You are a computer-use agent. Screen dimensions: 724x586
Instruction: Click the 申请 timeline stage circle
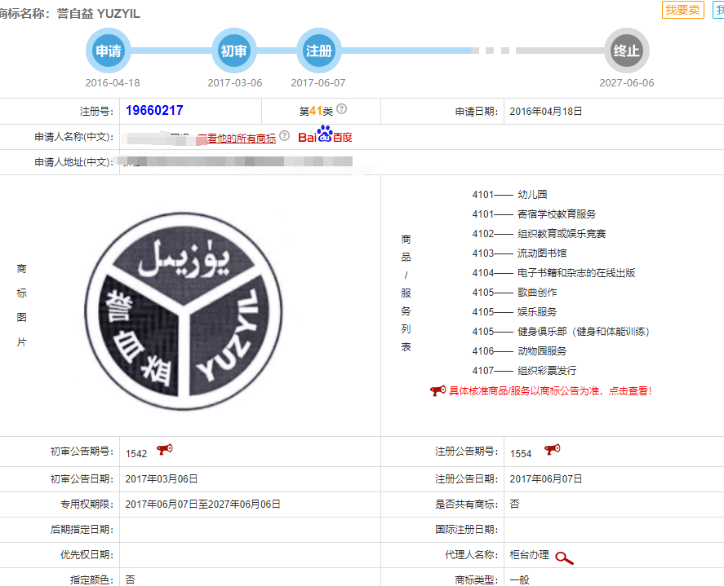point(109,51)
